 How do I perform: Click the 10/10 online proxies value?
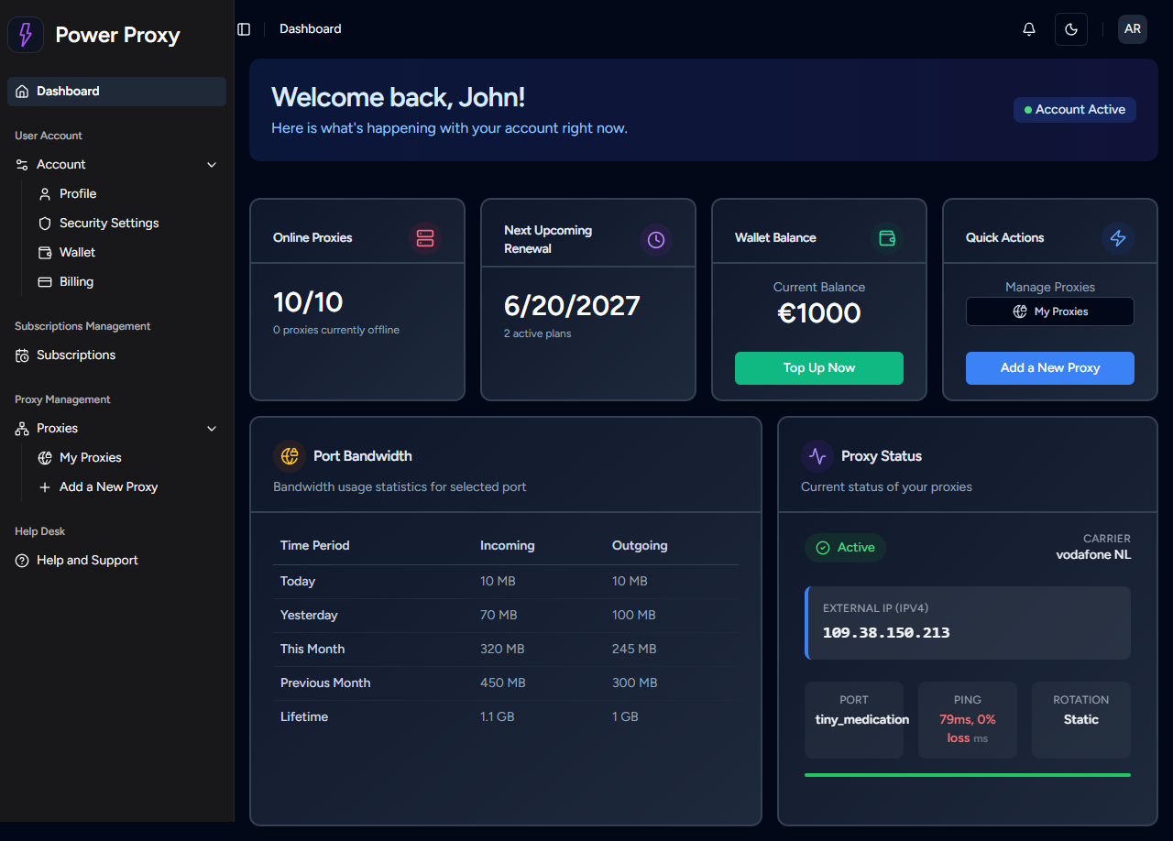coord(308,302)
